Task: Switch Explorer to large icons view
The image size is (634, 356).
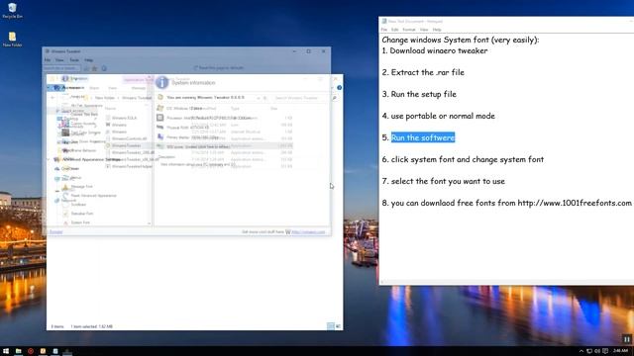Action: [338, 326]
